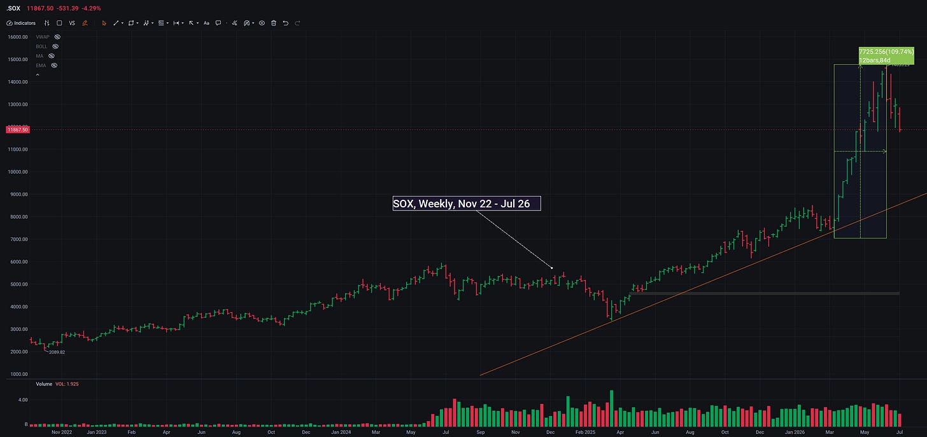Open the Indicators panel
This screenshot has width=927, height=437.
(x=21, y=23)
